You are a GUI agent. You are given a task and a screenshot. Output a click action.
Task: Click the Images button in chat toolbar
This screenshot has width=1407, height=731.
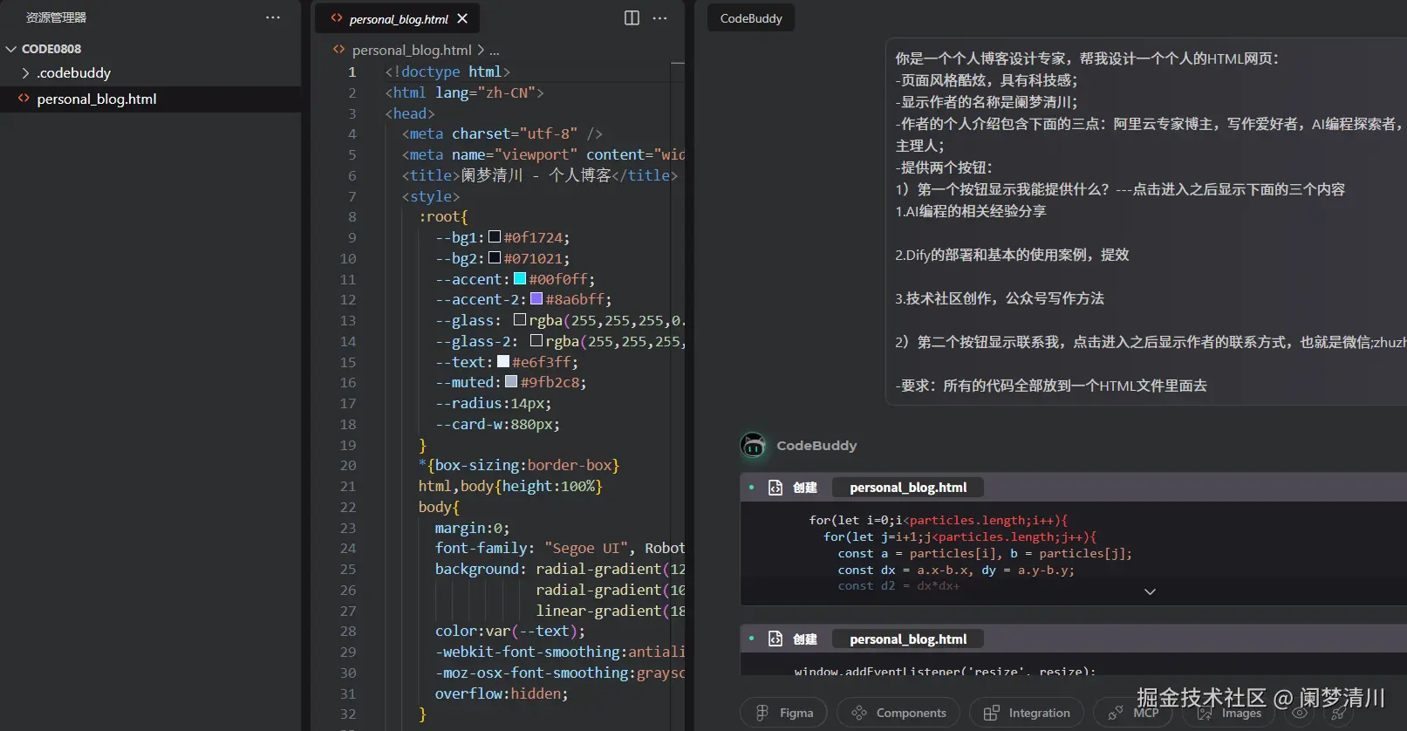pos(1229,713)
